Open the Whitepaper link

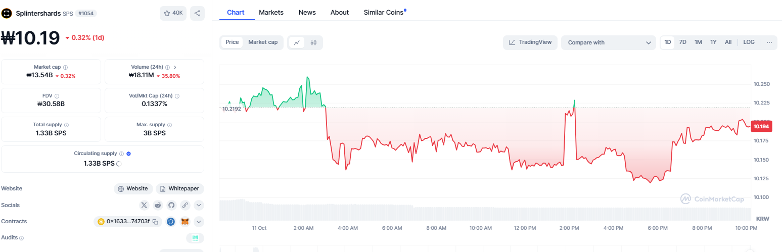[180, 189]
